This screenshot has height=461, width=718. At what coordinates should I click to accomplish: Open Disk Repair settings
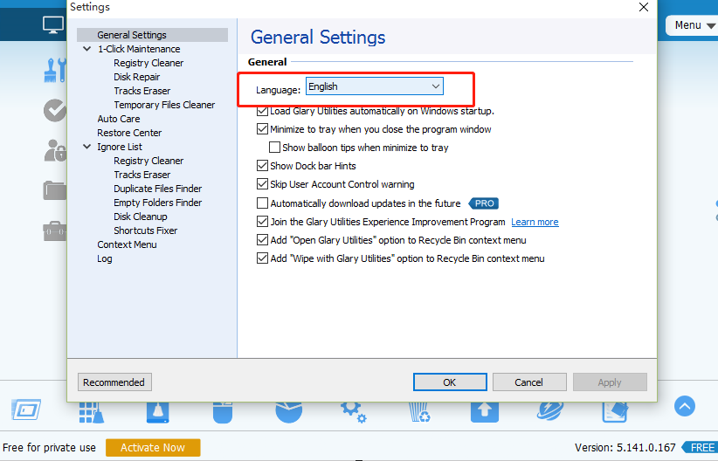click(x=137, y=77)
